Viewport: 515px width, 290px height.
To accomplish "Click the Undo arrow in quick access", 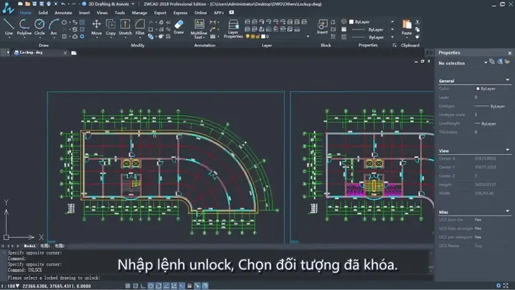I will pyautogui.click(x=63, y=4).
